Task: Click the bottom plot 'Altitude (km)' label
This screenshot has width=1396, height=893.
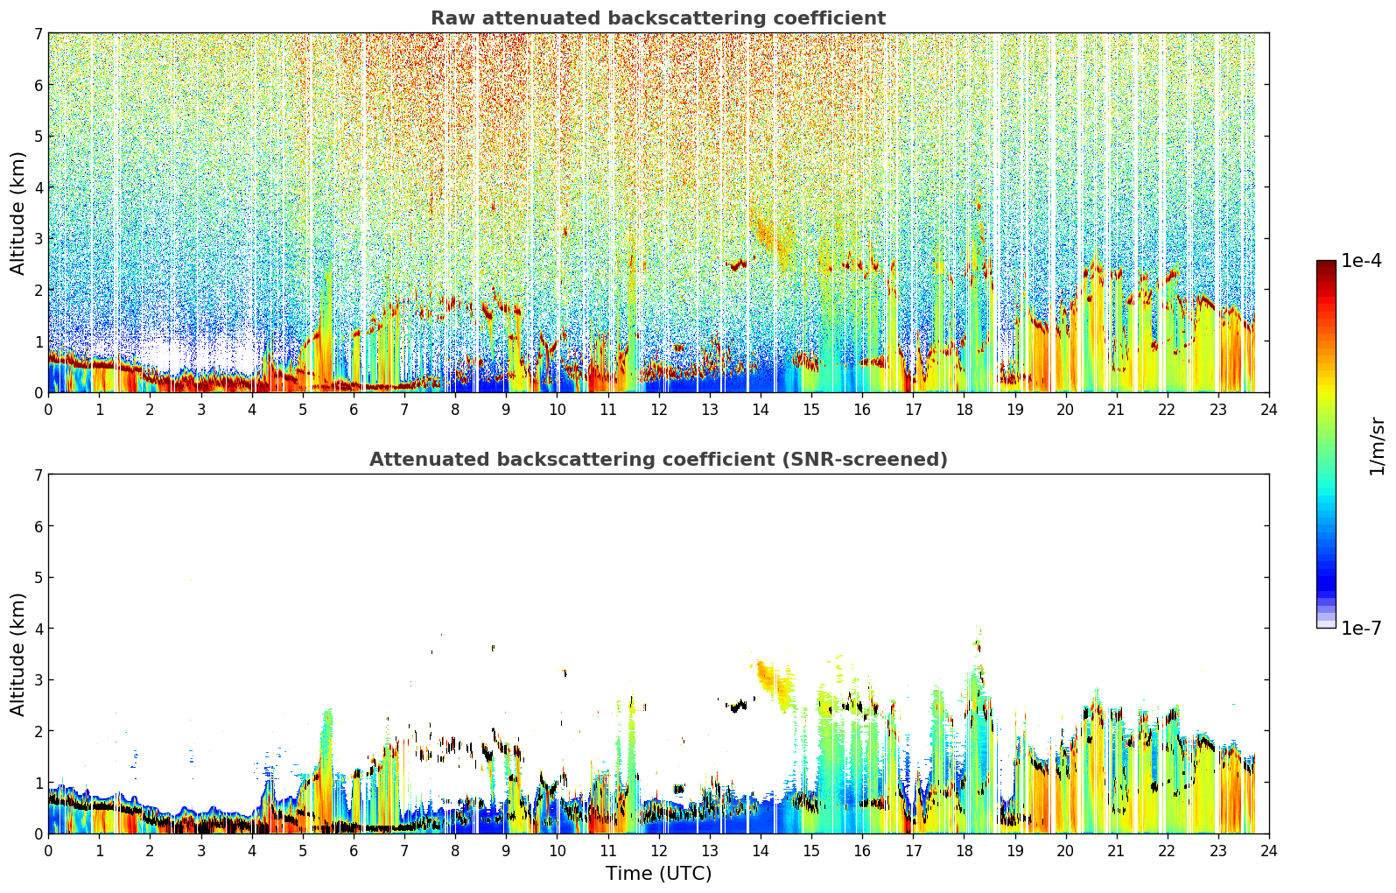Action: (x=18, y=654)
